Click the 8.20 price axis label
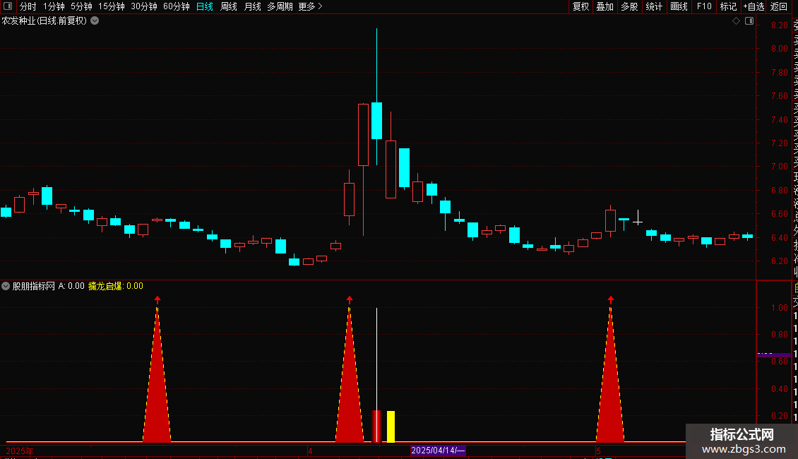 click(x=779, y=25)
